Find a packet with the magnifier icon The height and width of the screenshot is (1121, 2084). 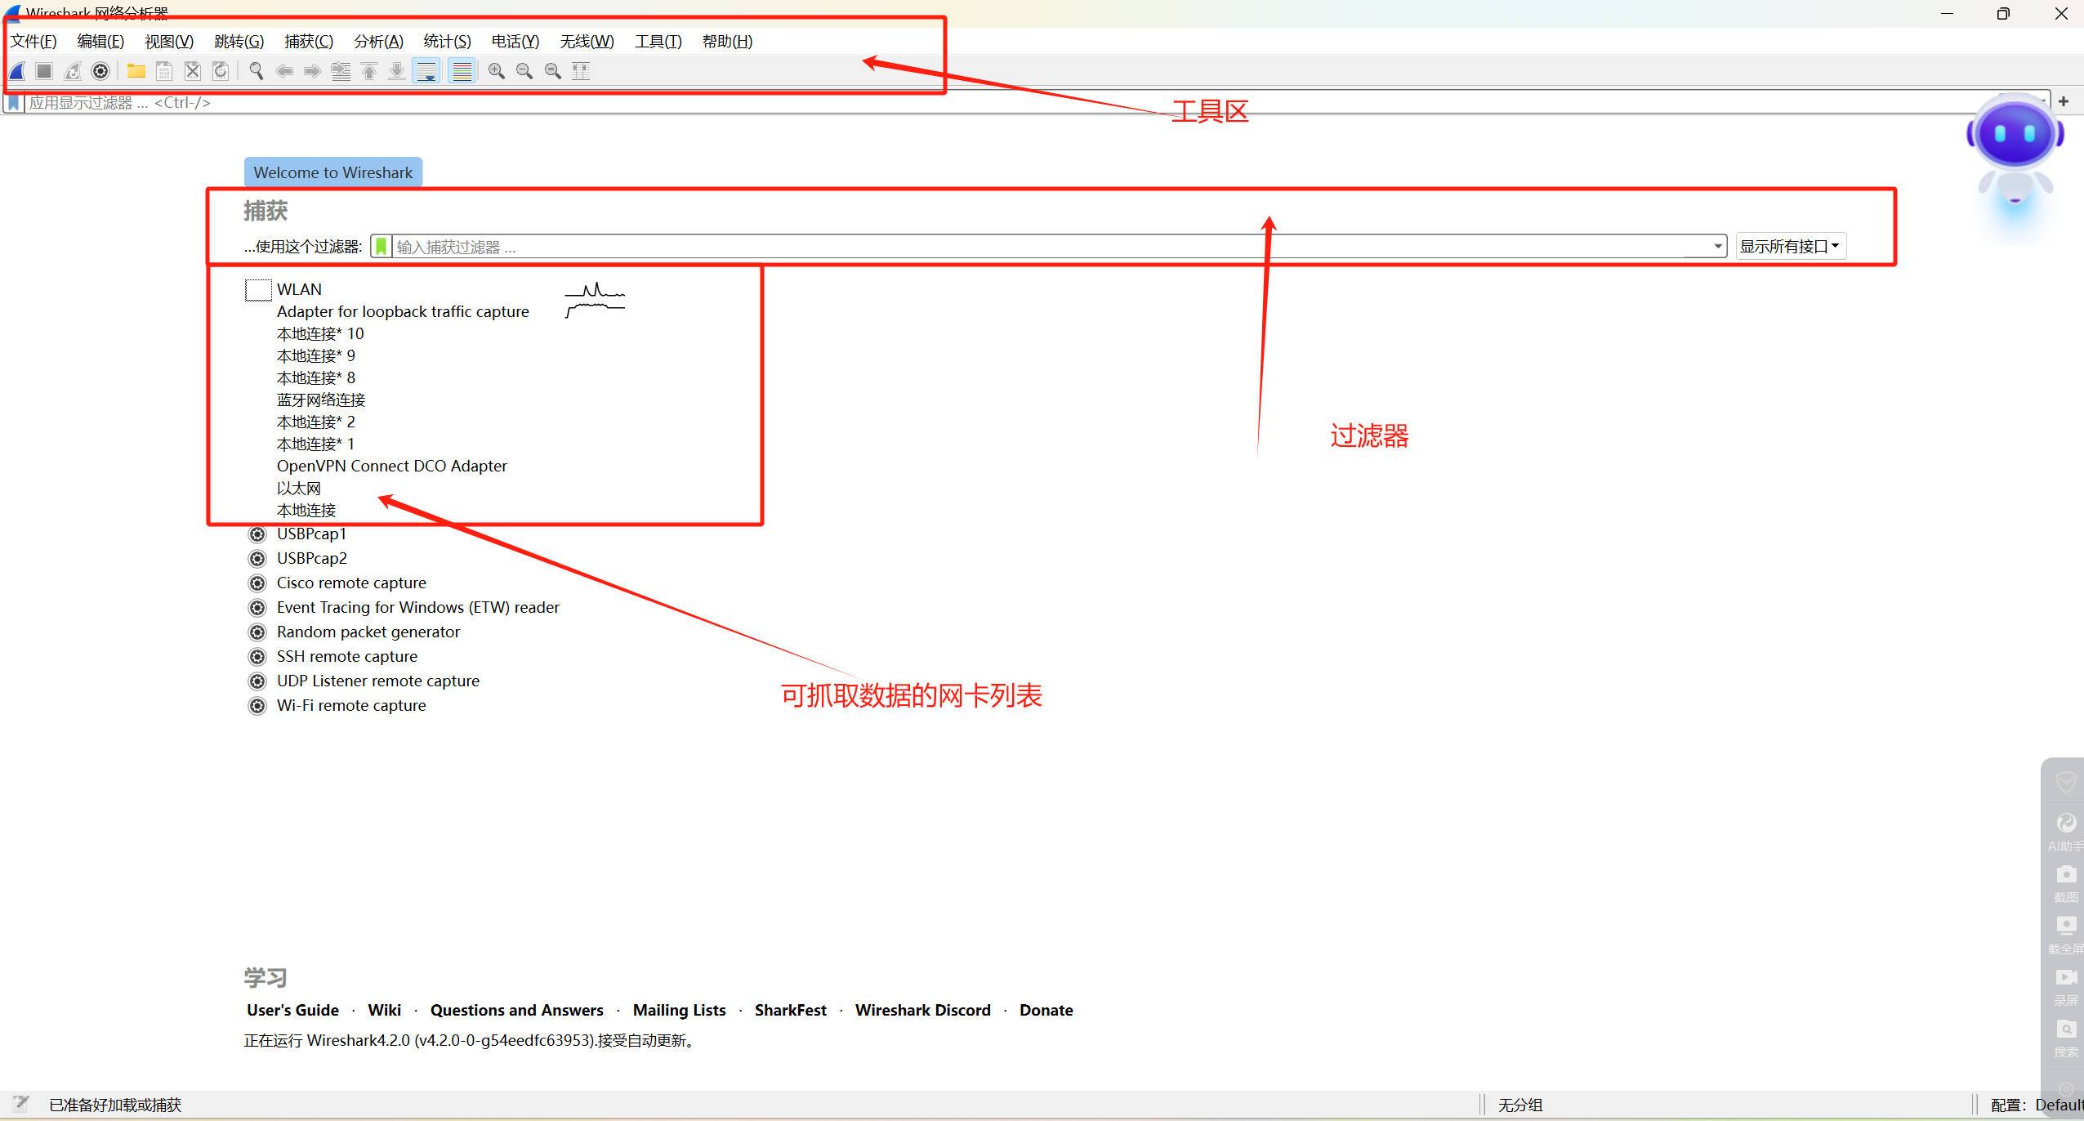[x=257, y=71]
